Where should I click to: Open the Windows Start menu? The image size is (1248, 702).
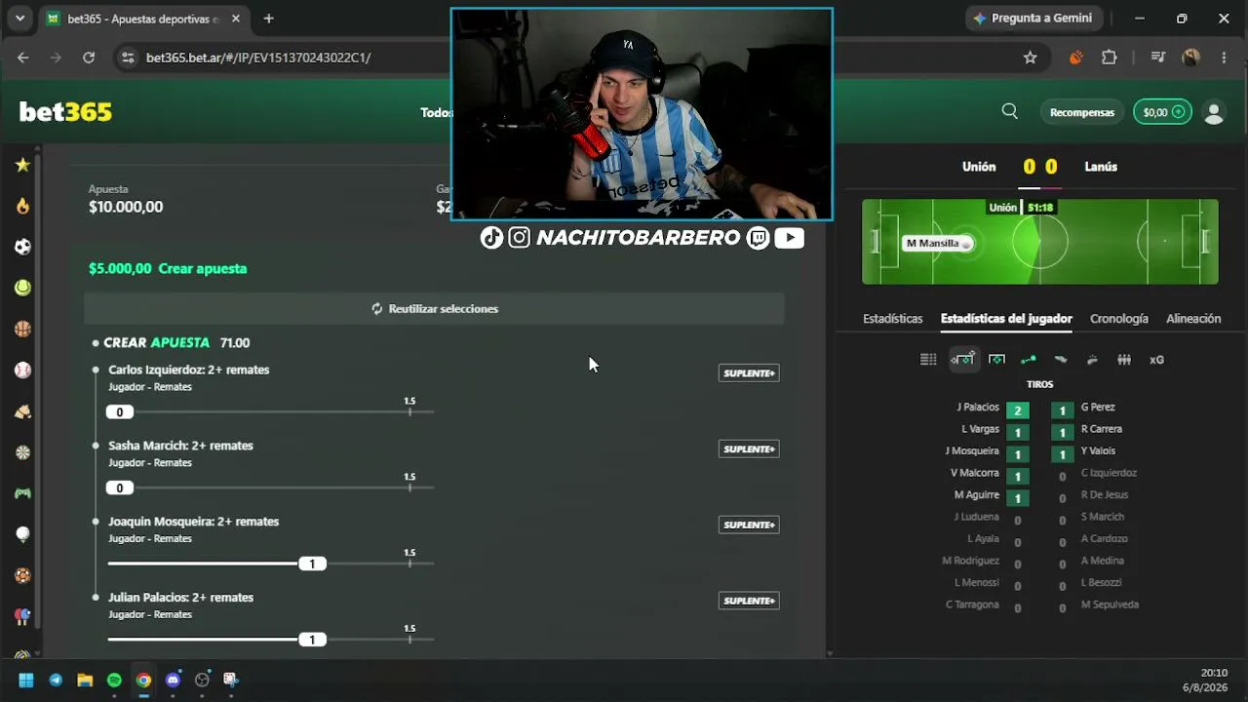[x=26, y=680]
